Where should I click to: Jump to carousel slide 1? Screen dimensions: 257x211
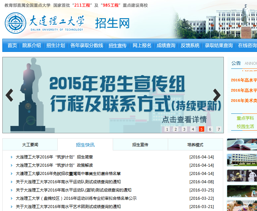(167, 129)
